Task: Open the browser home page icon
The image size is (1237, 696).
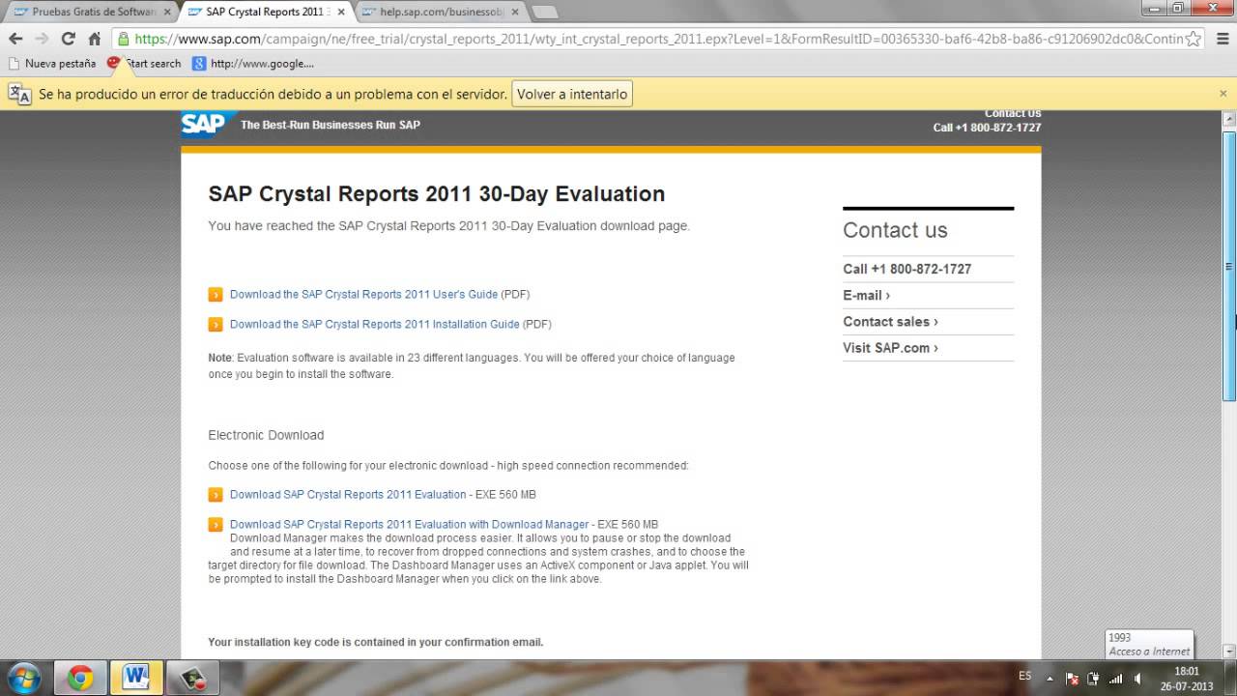Action: [x=94, y=39]
